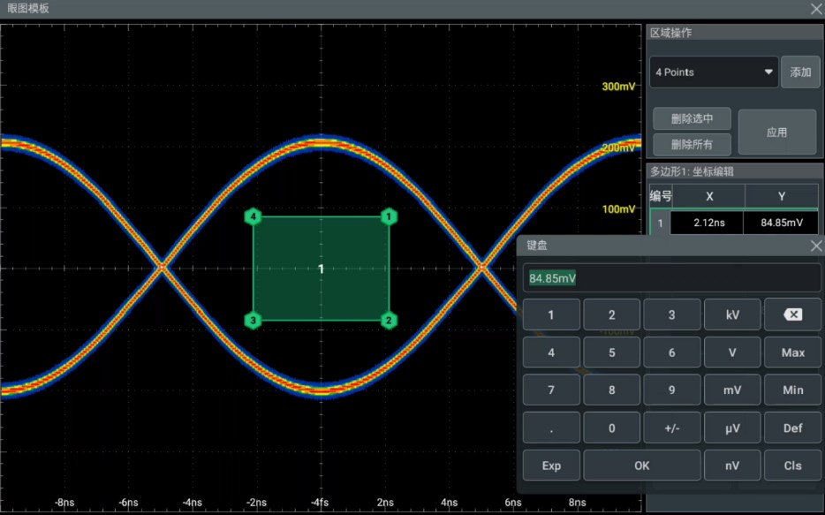Viewport: 825px width, 515px height.
Task: Tap digit 7 on the keypad
Action: [551, 390]
